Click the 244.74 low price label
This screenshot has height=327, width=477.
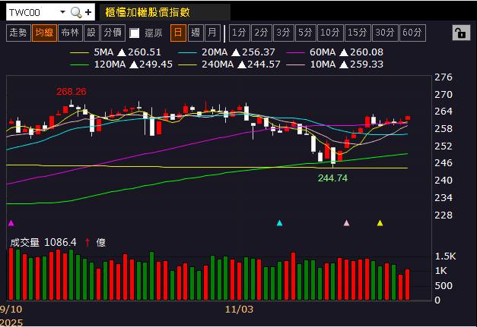click(x=332, y=178)
